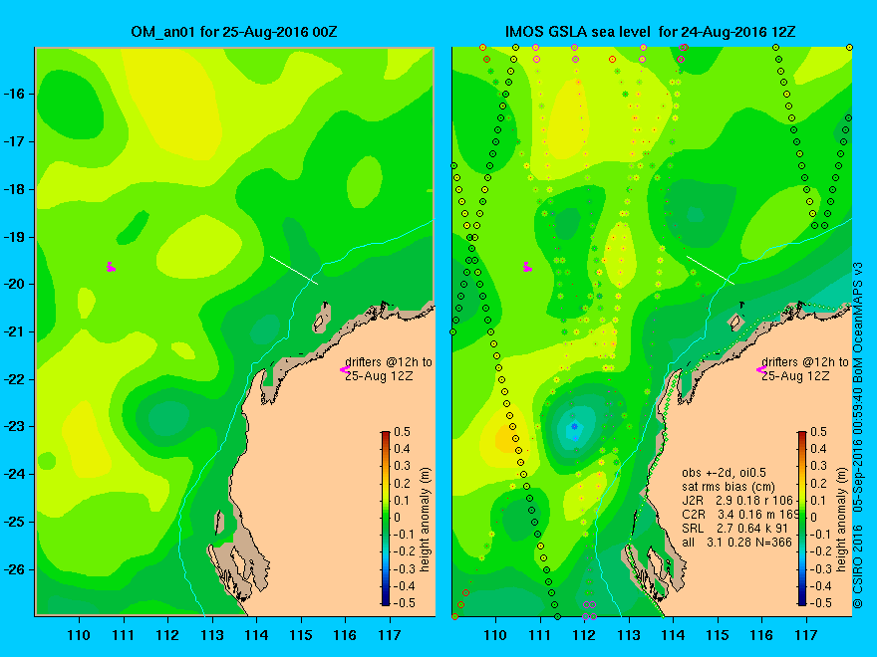Click the '-0.5' tick on right colorbar
The width and height of the screenshot is (877, 657).
(821, 603)
